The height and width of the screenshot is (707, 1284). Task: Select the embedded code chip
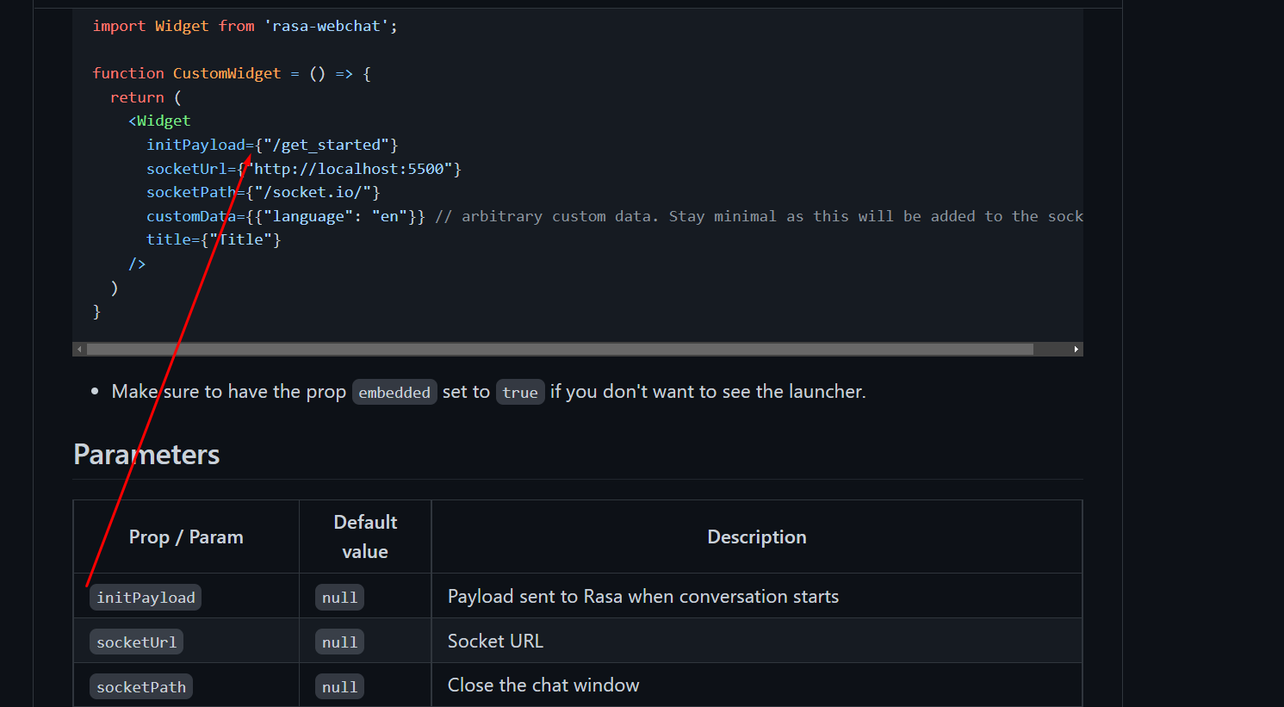pyautogui.click(x=394, y=392)
